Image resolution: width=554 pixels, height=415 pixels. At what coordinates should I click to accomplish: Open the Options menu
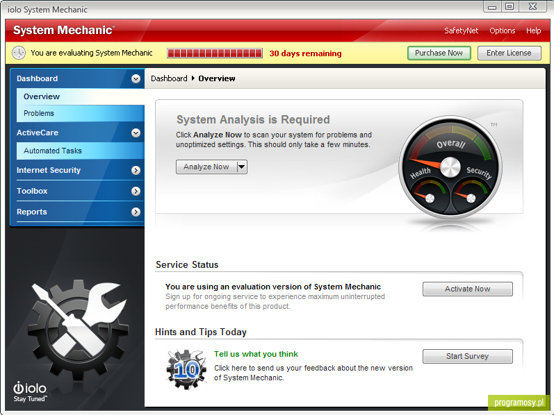tap(502, 31)
